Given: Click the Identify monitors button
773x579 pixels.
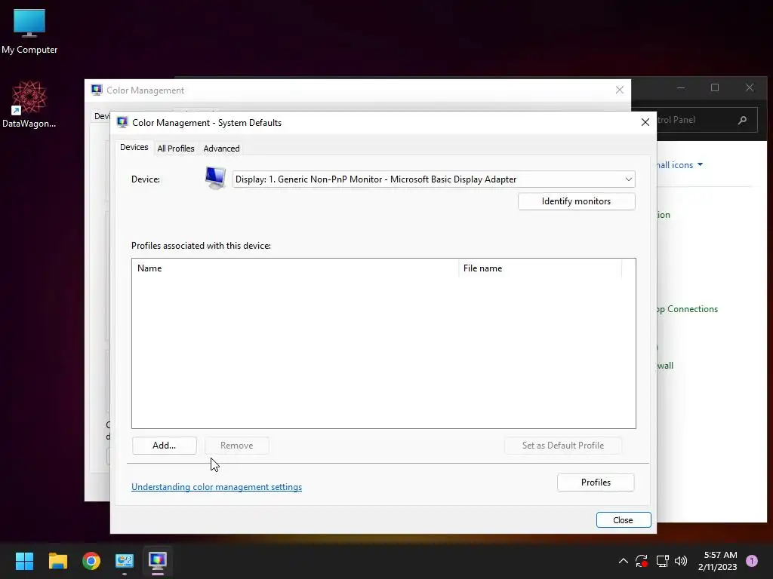Looking at the screenshot, I should click(576, 201).
